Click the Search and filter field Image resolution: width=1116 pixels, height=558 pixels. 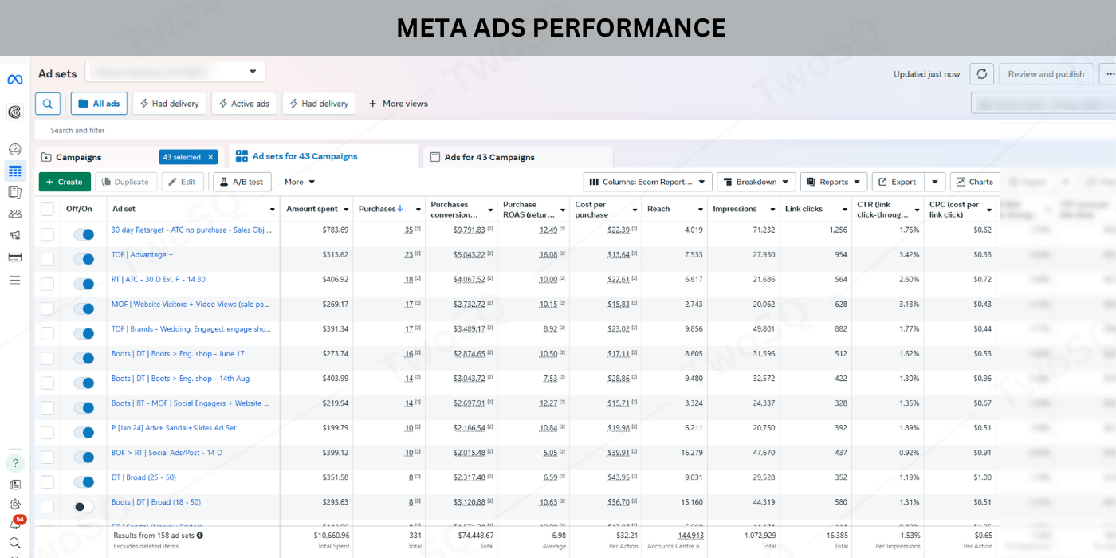click(319, 130)
